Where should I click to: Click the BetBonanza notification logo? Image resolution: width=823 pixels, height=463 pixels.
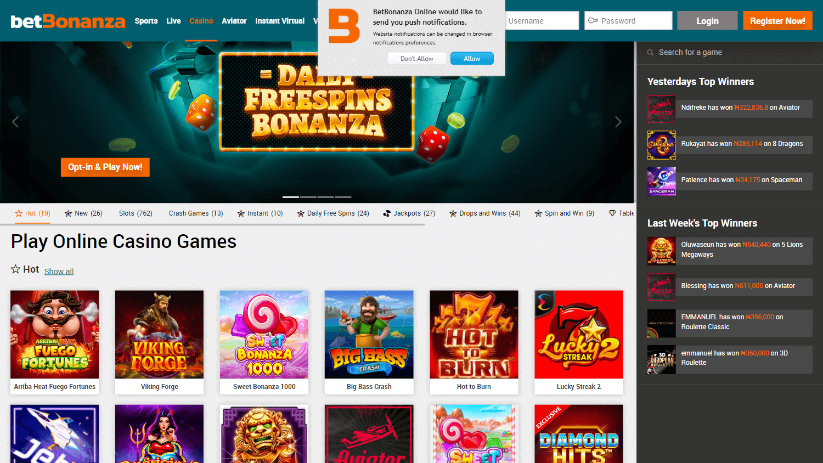(x=344, y=26)
